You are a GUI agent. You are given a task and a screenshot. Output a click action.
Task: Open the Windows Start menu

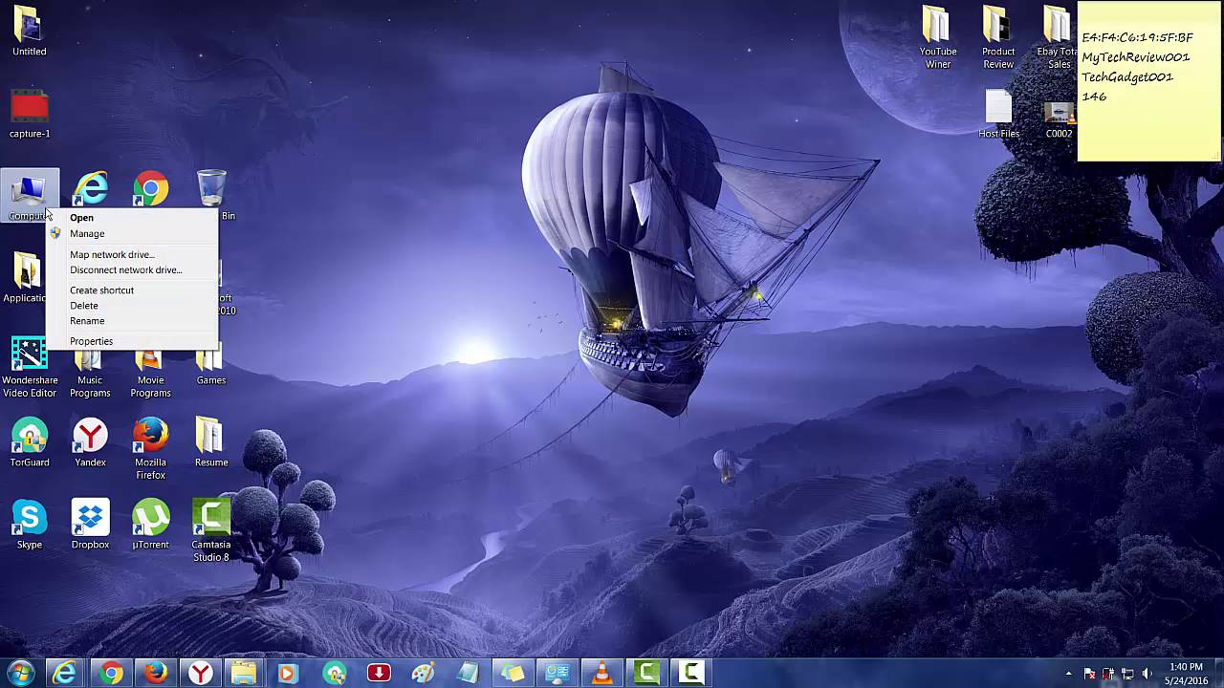tap(20, 673)
